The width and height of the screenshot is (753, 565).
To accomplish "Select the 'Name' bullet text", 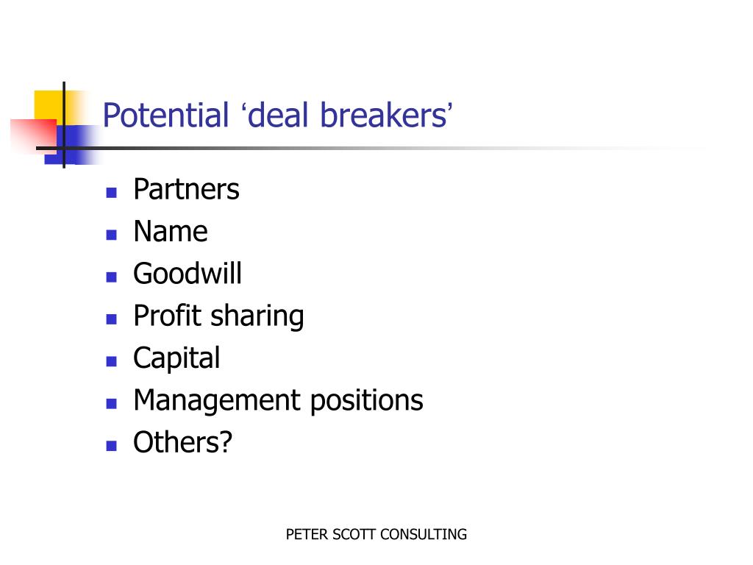I will (x=171, y=231).
